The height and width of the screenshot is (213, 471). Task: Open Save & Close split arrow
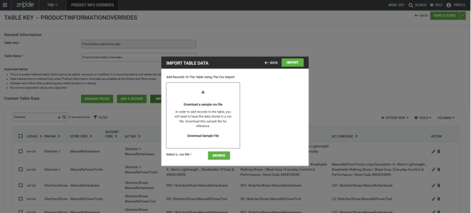(x=462, y=16)
